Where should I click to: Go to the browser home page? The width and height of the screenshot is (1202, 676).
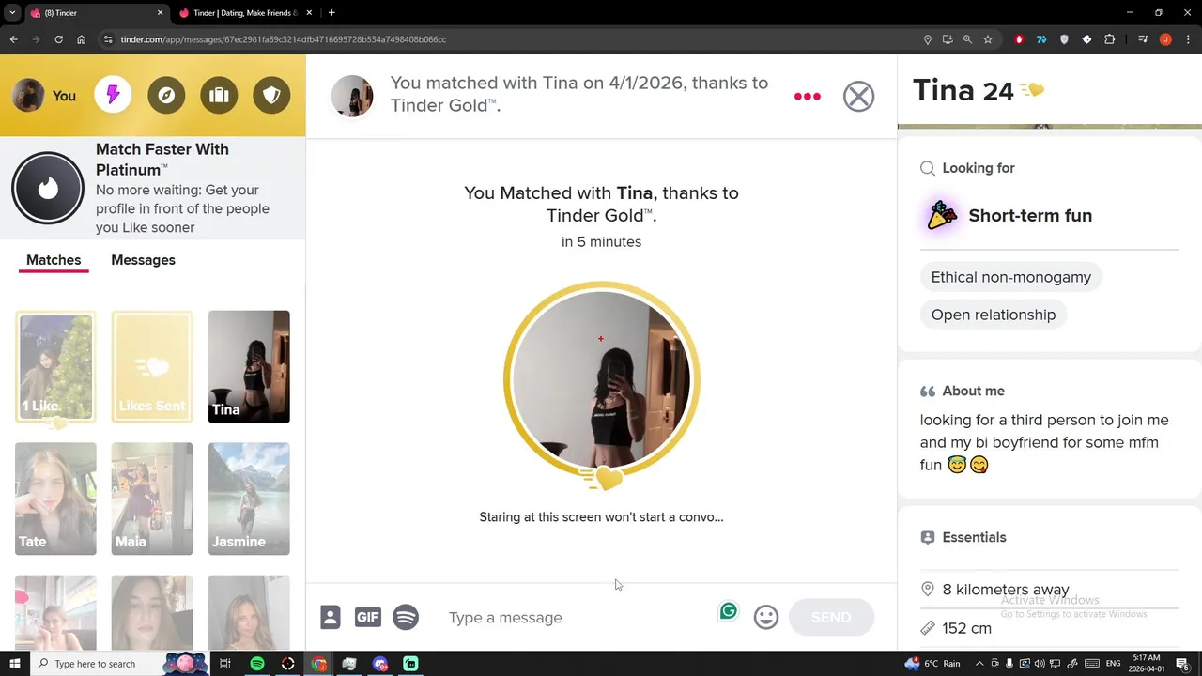(x=81, y=39)
